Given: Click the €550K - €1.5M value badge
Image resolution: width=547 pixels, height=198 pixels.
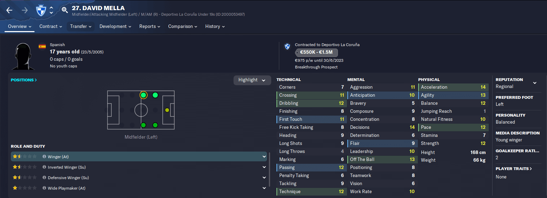Looking at the screenshot, I should (x=316, y=53).
